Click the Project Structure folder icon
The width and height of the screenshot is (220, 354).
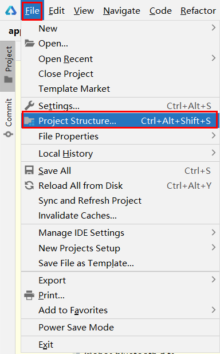tap(30, 121)
